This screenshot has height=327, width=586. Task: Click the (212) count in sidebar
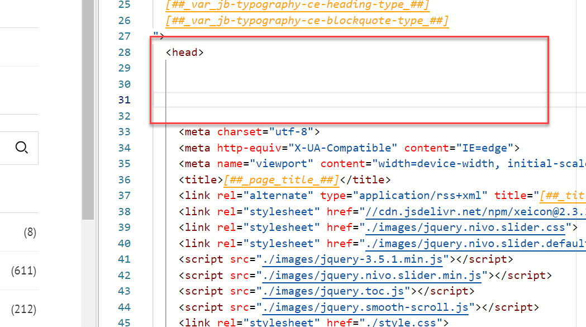(x=23, y=310)
